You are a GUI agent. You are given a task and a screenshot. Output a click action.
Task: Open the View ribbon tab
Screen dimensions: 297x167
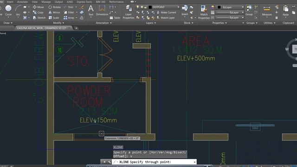point(35,2)
